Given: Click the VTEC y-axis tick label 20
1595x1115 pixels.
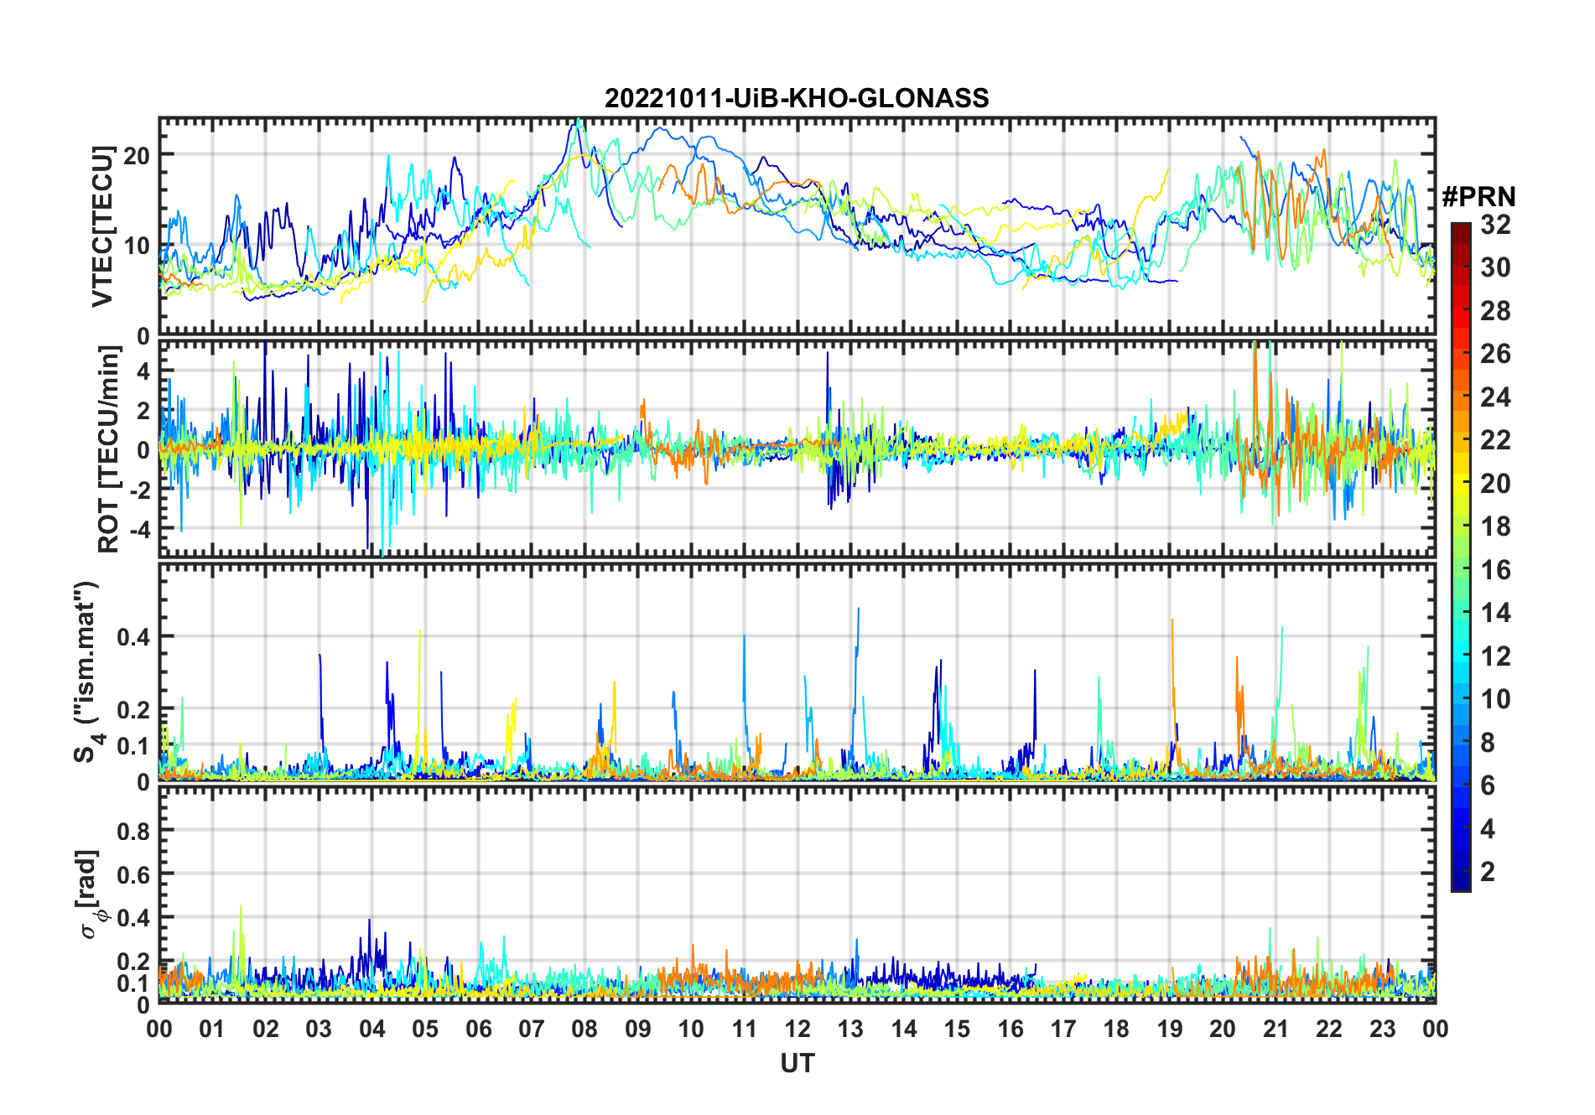Looking at the screenshot, I should (x=137, y=155).
